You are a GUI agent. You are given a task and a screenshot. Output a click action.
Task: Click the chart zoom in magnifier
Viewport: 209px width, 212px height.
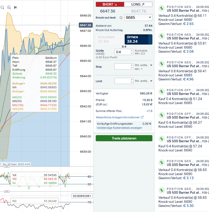tap(9, 7)
